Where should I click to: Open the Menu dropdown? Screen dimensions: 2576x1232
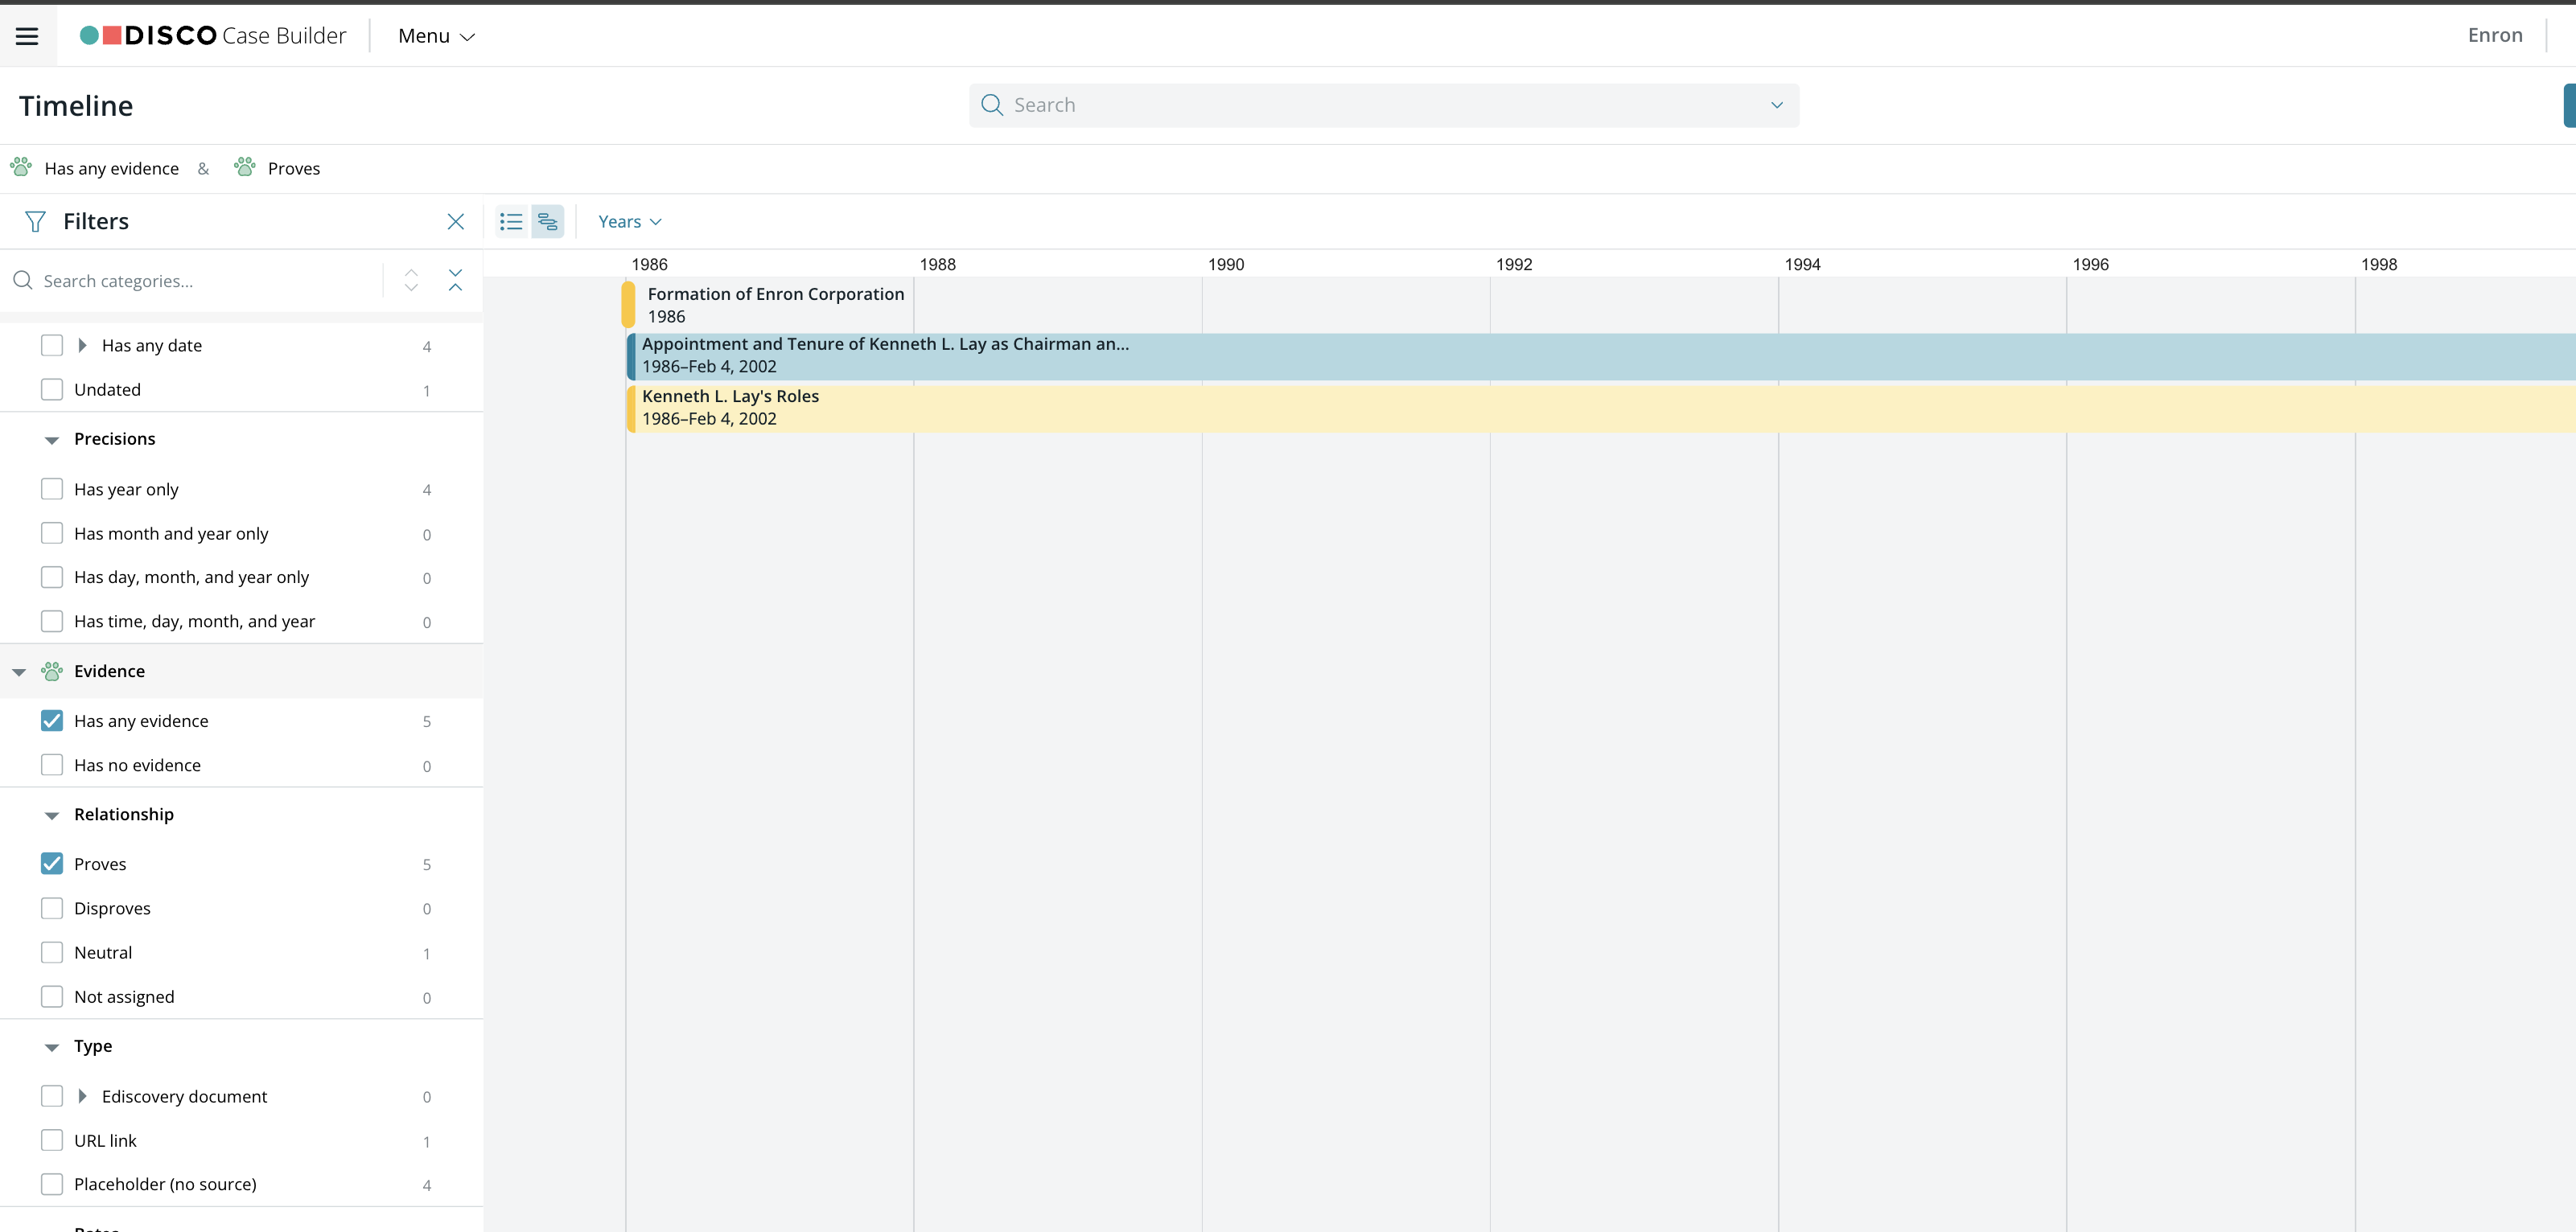pos(436,36)
